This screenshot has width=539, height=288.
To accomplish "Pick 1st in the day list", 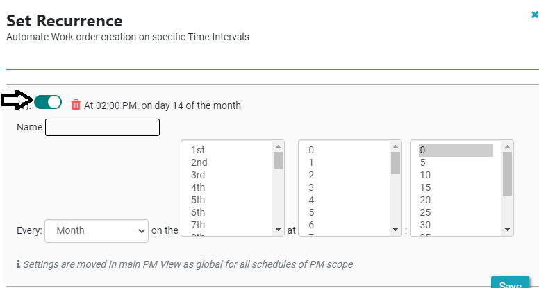I will [x=199, y=150].
